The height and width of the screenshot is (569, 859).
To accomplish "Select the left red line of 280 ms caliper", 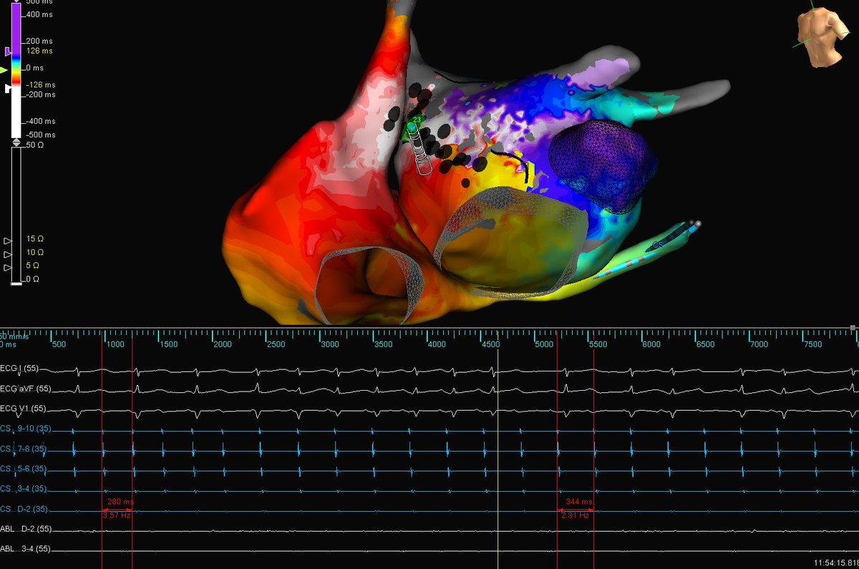I will pyautogui.click(x=102, y=451).
